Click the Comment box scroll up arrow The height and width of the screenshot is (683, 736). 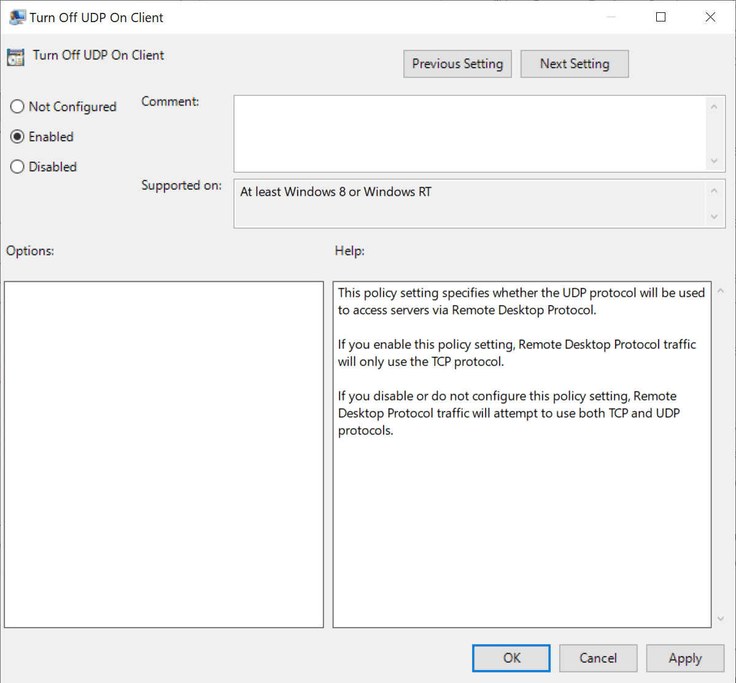coord(714,107)
